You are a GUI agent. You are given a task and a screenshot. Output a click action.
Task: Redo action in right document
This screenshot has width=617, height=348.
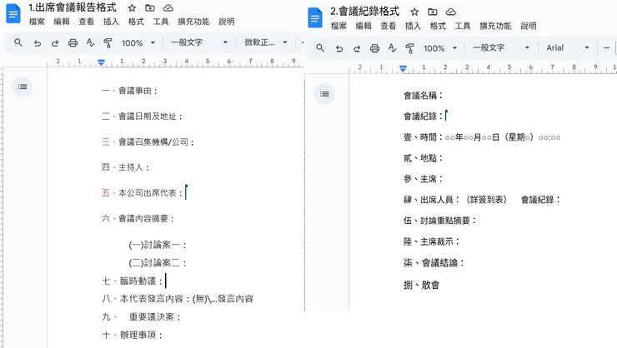357,48
